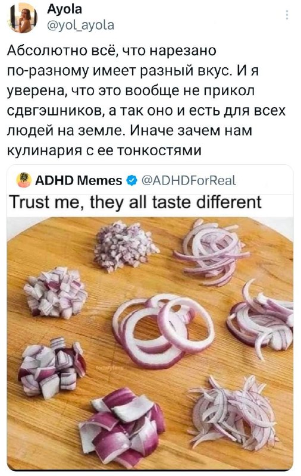Click the ADHD Memes account name

[x=79, y=181]
